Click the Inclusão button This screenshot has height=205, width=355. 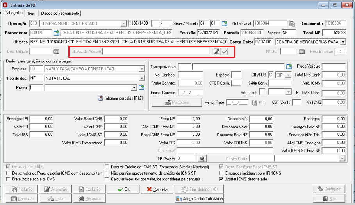pos(22,189)
